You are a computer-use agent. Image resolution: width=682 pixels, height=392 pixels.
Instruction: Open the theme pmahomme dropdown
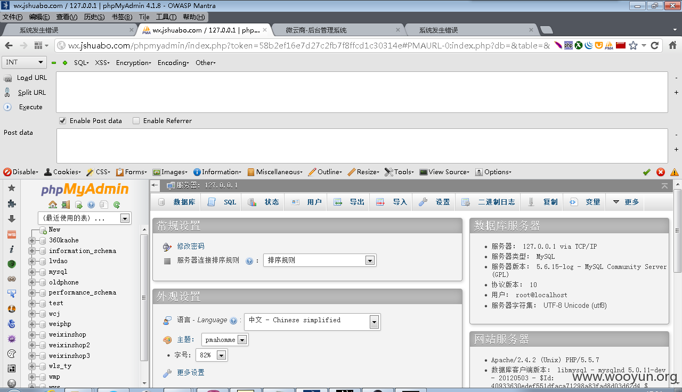[225, 340]
